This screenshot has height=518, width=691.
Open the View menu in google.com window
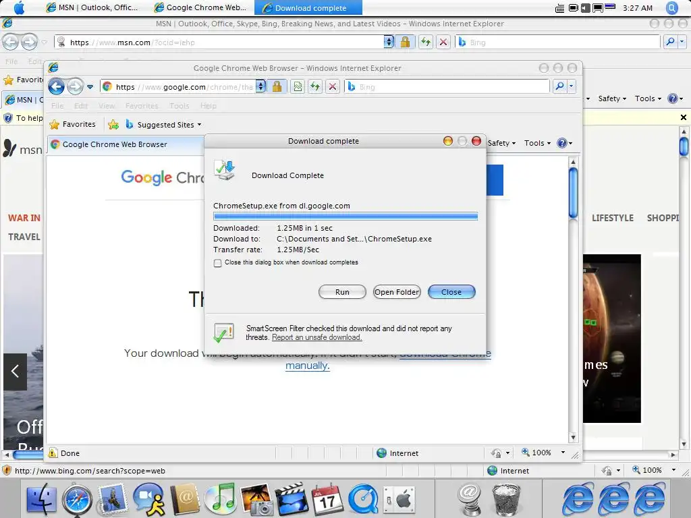(107, 106)
